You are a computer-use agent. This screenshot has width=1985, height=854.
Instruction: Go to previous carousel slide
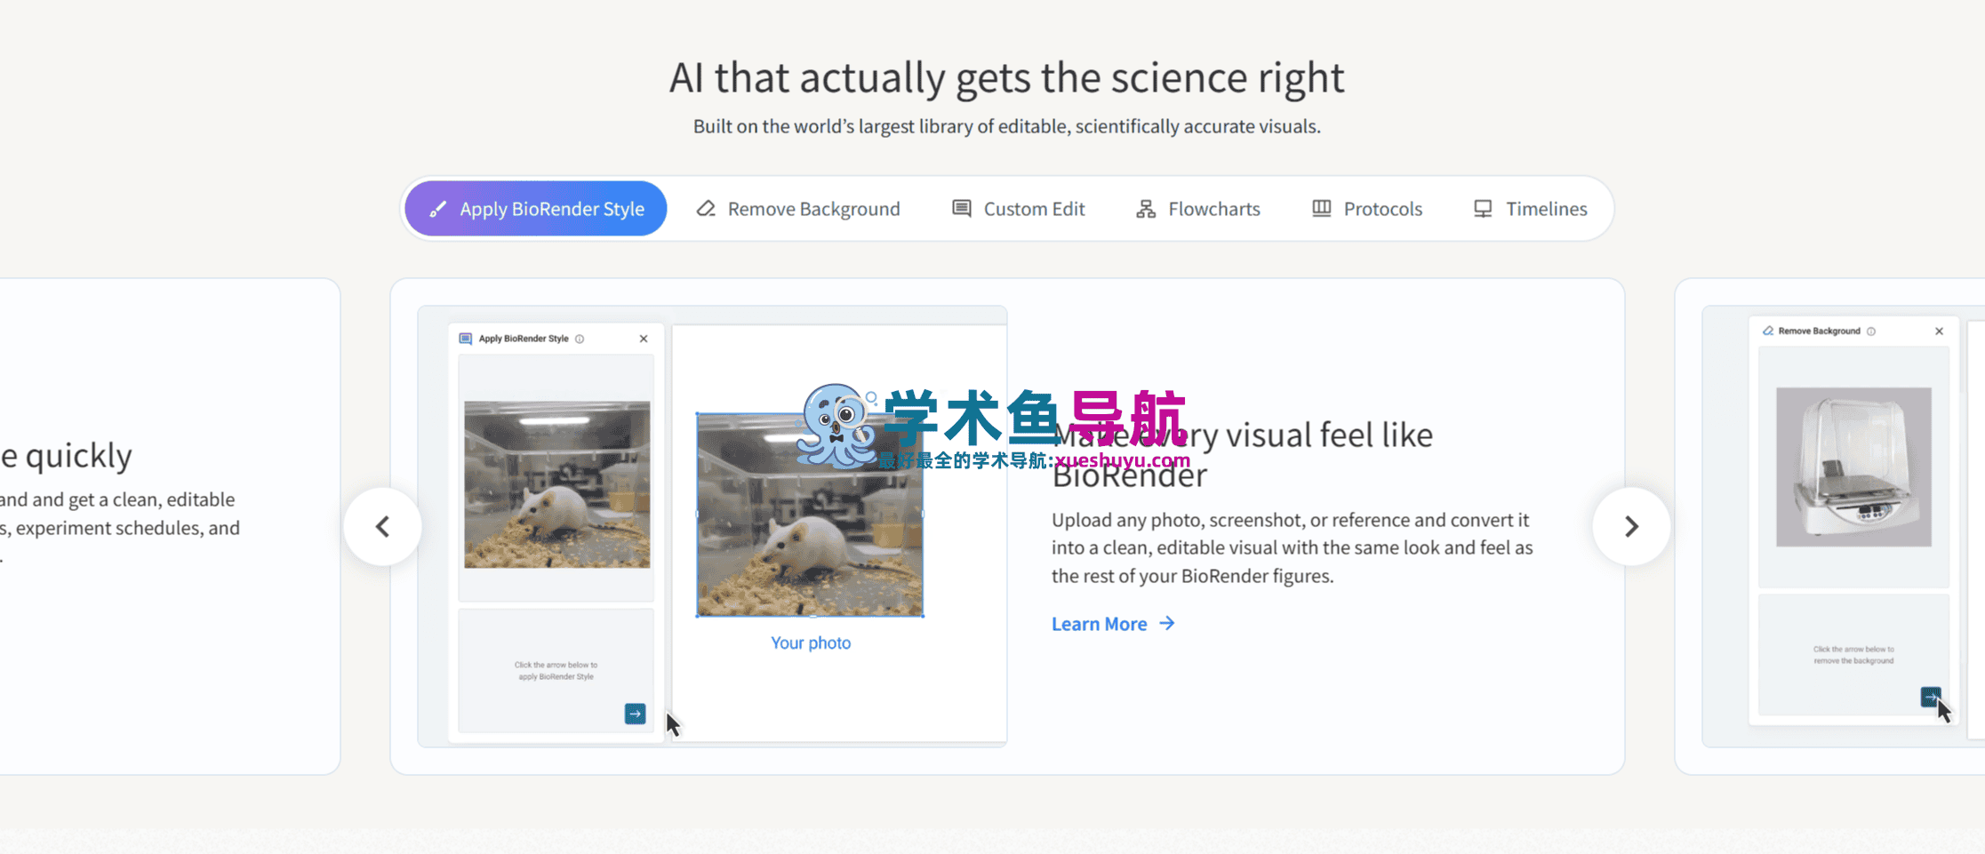pos(383,526)
